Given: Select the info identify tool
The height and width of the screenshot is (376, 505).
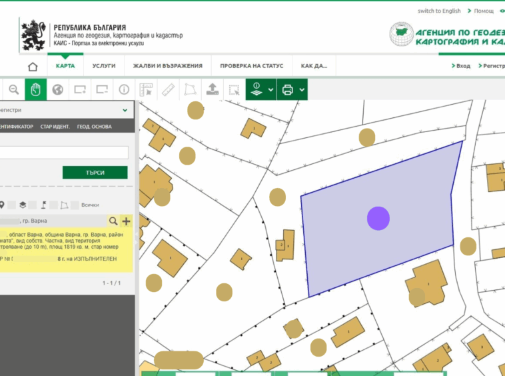Looking at the screenshot, I should coord(124,89).
